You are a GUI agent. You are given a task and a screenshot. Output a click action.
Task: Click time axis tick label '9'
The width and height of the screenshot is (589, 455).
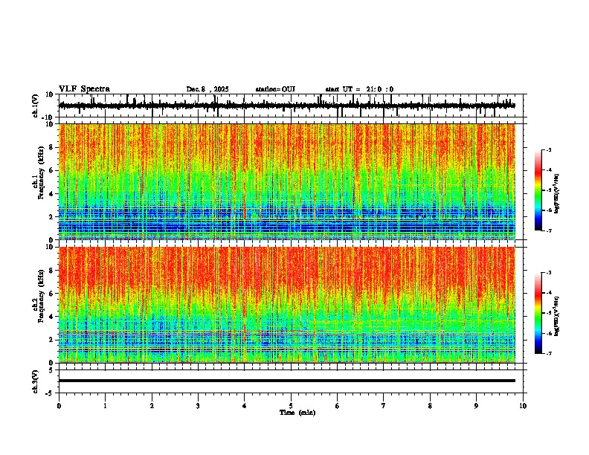click(x=476, y=406)
